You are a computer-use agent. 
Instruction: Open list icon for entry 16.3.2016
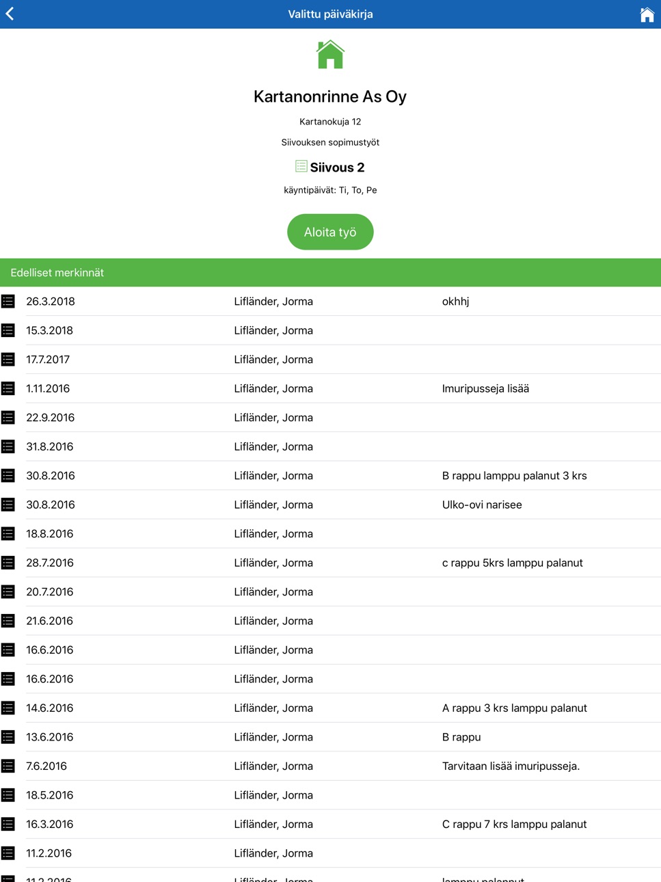tap(8, 824)
